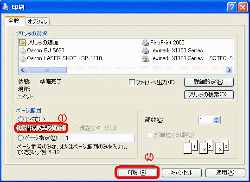This screenshot has height=182, width=250.
Task: Decrease copies with the 部数 down arrow
Action: point(216,122)
